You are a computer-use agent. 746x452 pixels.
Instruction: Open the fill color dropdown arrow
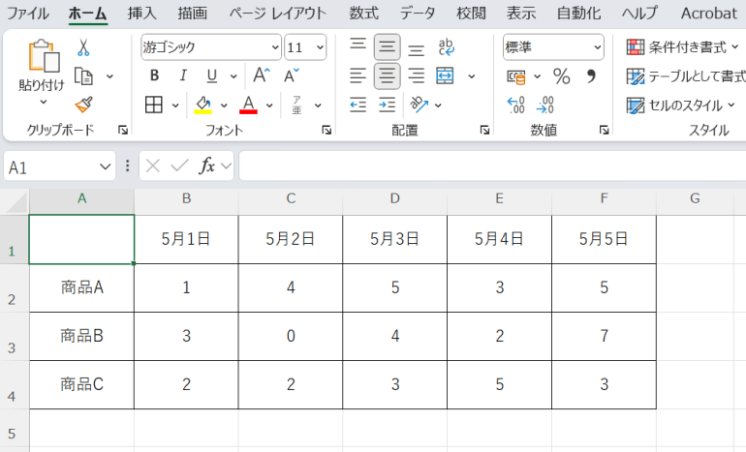224,105
